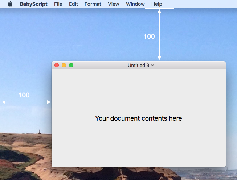Click the vertical 100 label below the menu bar
This screenshot has width=237, height=180.
coord(149,37)
